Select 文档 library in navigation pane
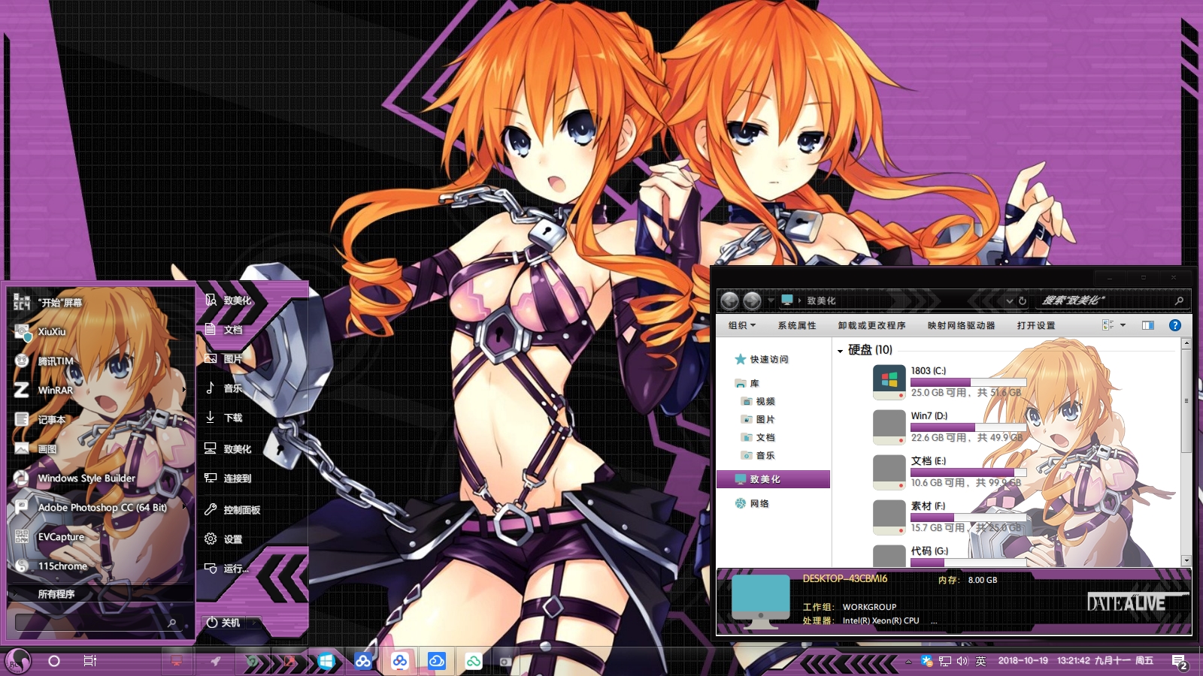The width and height of the screenshot is (1203, 676). pos(758,437)
